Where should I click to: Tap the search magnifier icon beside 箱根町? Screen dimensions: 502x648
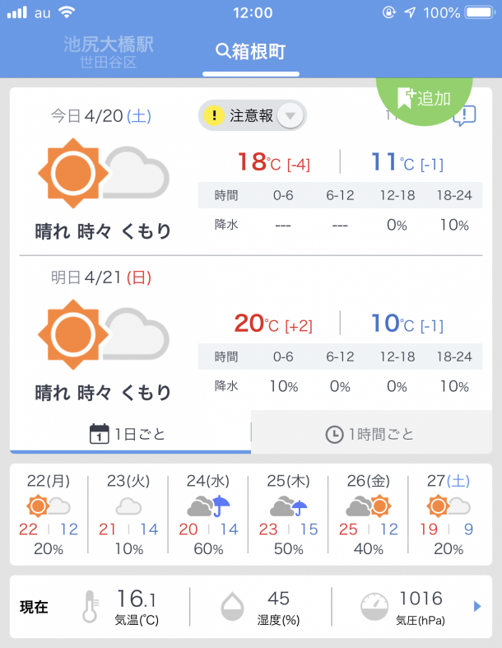(x=223, y=51)
